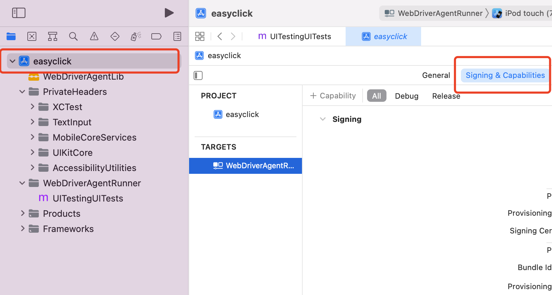
Task: Switch to the easyclick editor tab
Action: pos(383,36)
